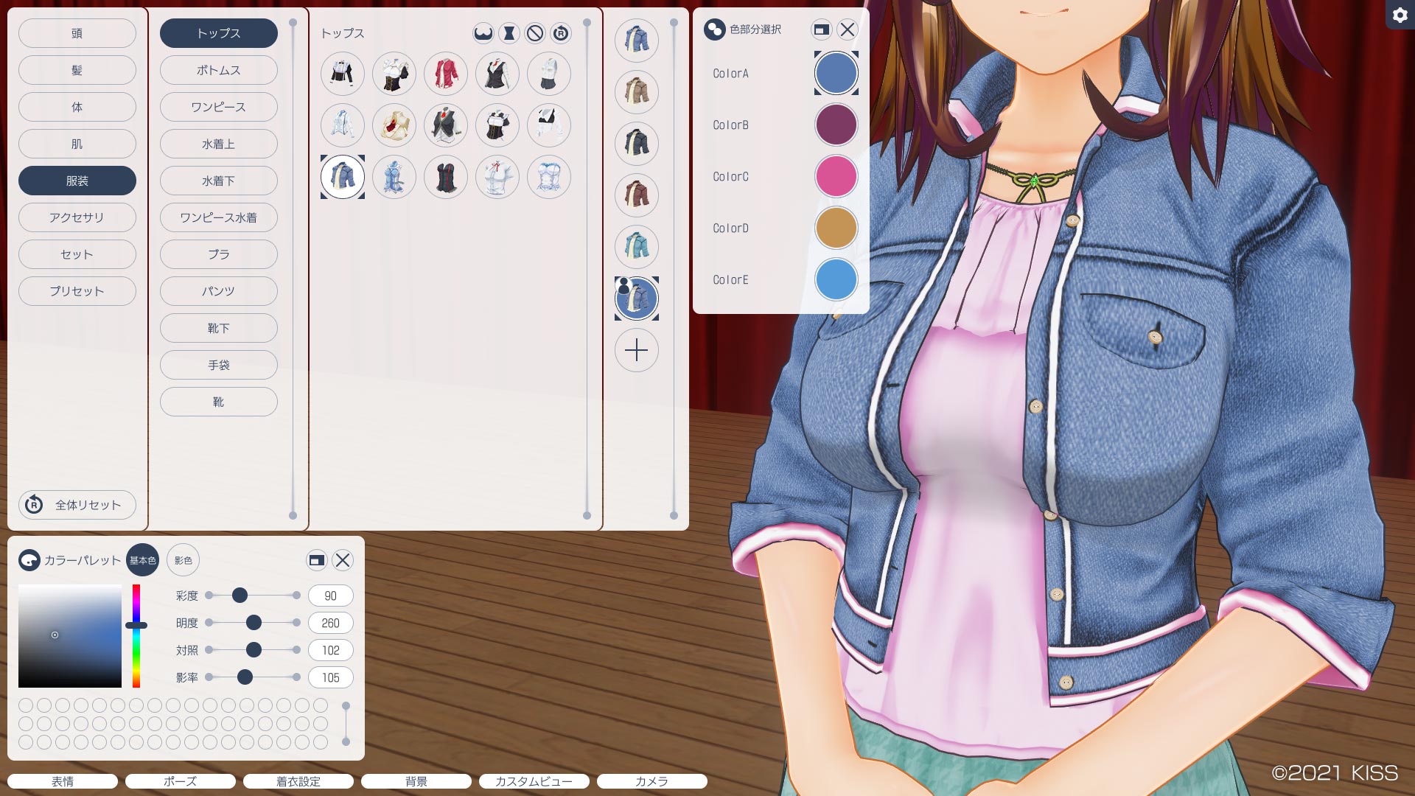Open the カメラ bottom menu
This screenshot has width=1415, height=796.
coord(652,781)
